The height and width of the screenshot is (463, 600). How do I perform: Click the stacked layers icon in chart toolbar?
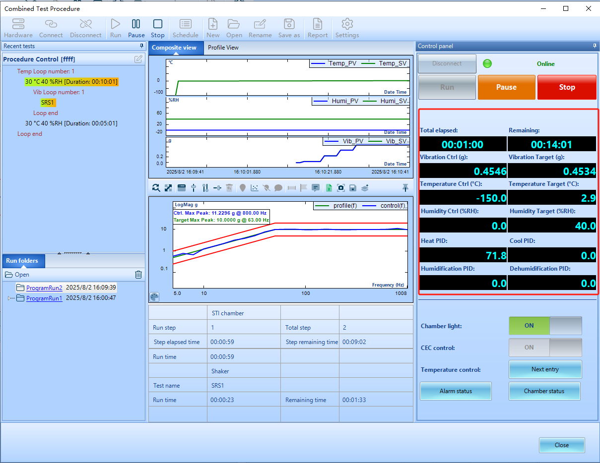point(365,188)
